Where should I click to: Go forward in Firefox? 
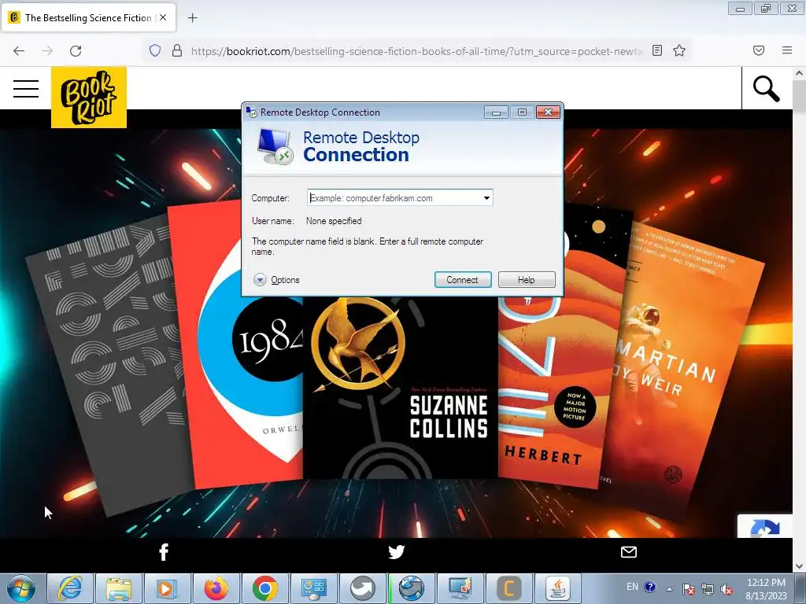point(47,50)
